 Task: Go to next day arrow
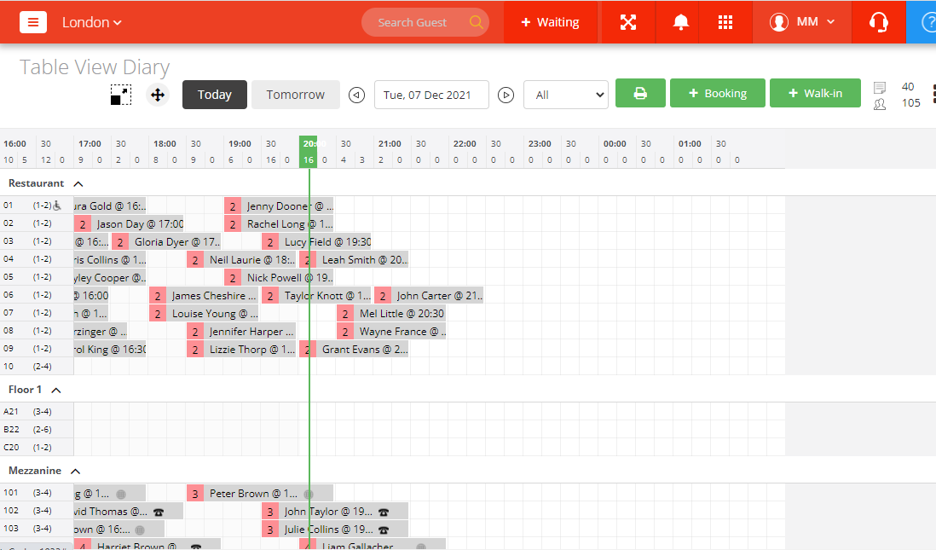point(506,95)
